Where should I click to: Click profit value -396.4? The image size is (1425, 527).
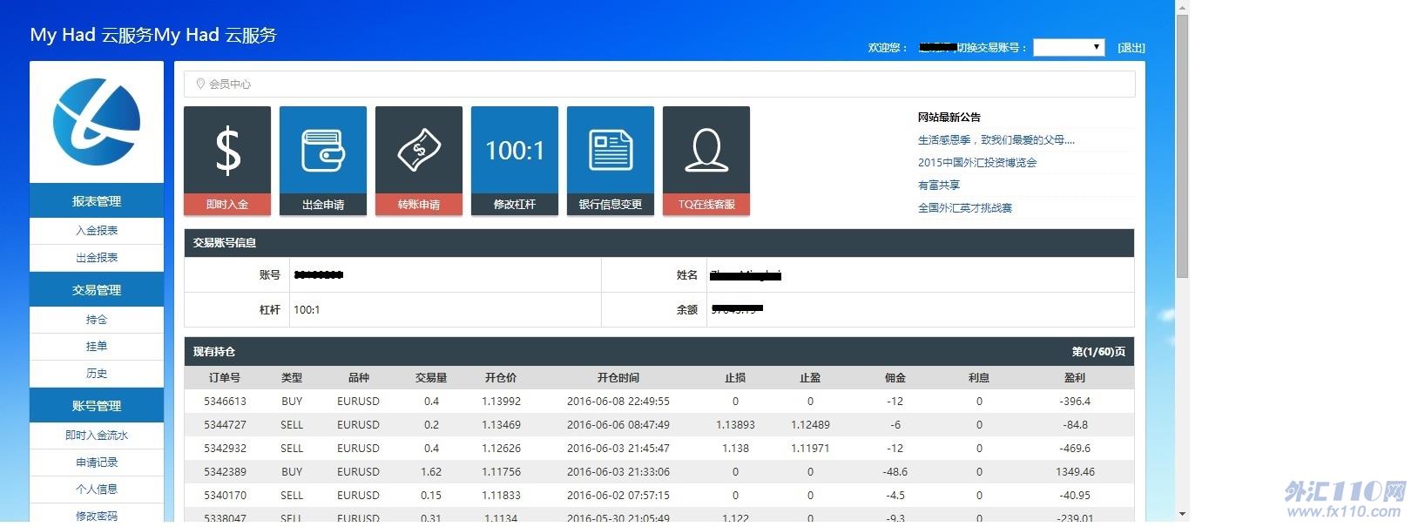coord(1075,402)
